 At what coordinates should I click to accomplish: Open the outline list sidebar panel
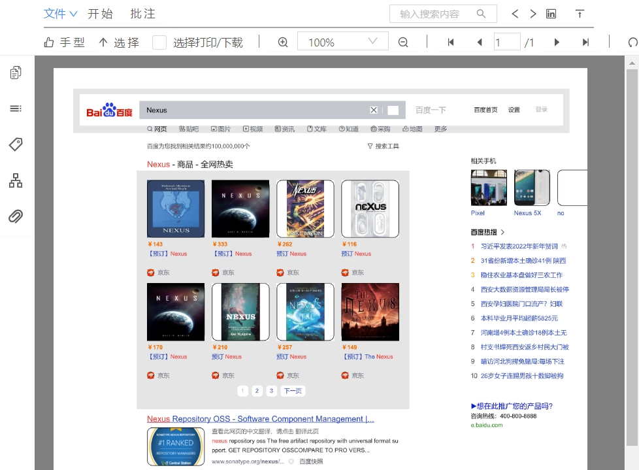click(16, 109)
